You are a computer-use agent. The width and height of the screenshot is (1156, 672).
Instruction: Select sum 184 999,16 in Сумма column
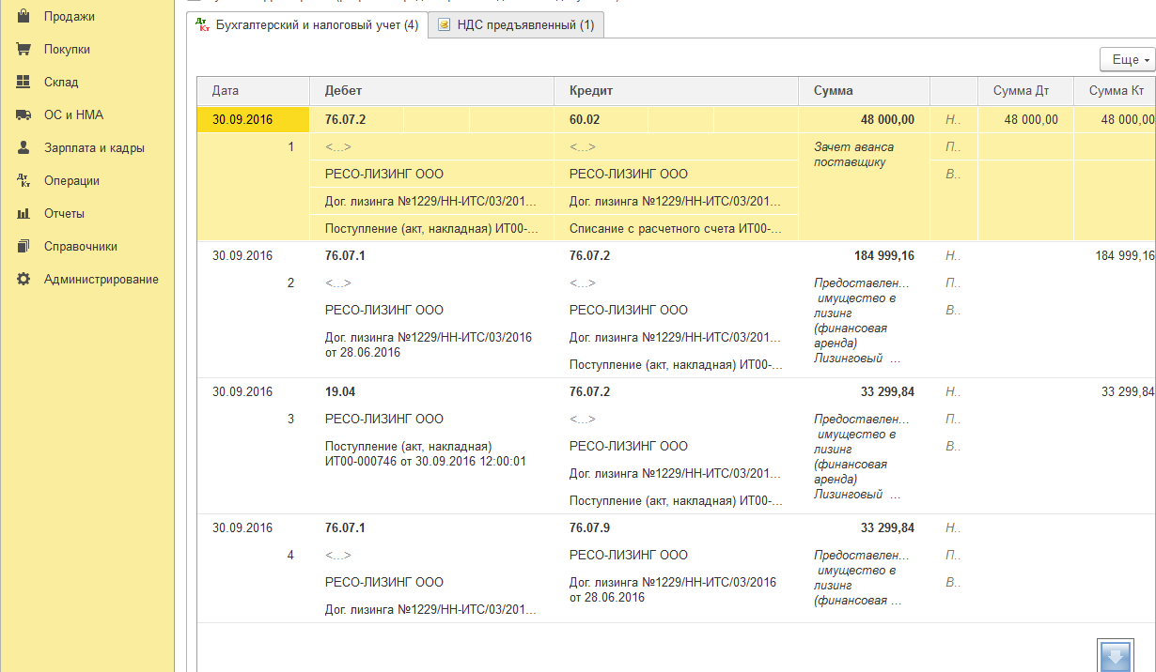tap(883, 255)
